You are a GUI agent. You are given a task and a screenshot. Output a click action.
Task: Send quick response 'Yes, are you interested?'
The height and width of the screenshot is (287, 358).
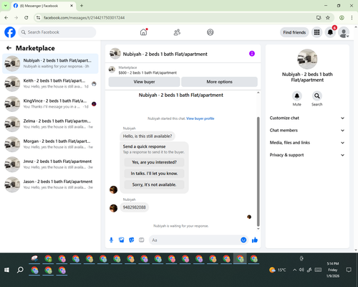[x=154, y=162]
